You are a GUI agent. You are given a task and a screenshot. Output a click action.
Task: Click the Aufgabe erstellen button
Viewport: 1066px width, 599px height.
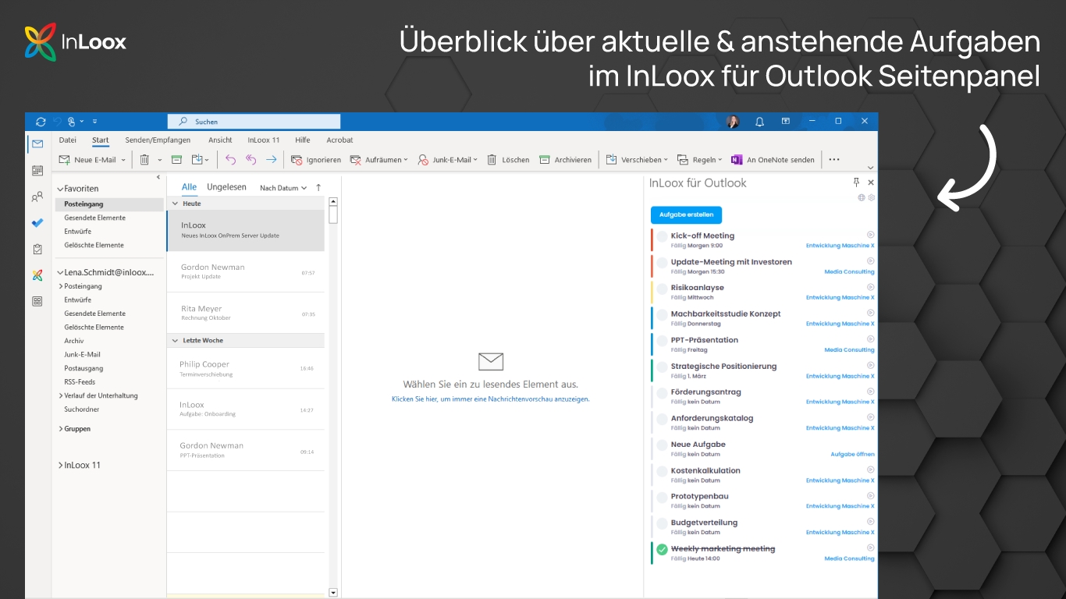click(686, 214)
